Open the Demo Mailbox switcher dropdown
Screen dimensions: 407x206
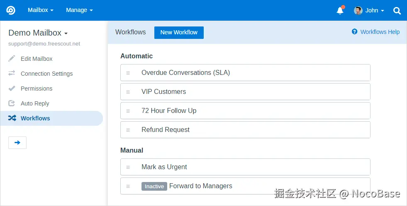(x=38, y=33)
